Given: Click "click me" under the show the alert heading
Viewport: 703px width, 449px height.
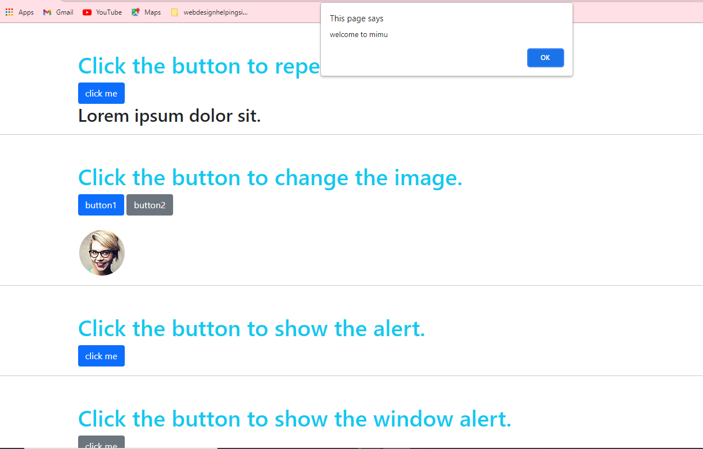Looking at the screenshot, I should [101, 356].
